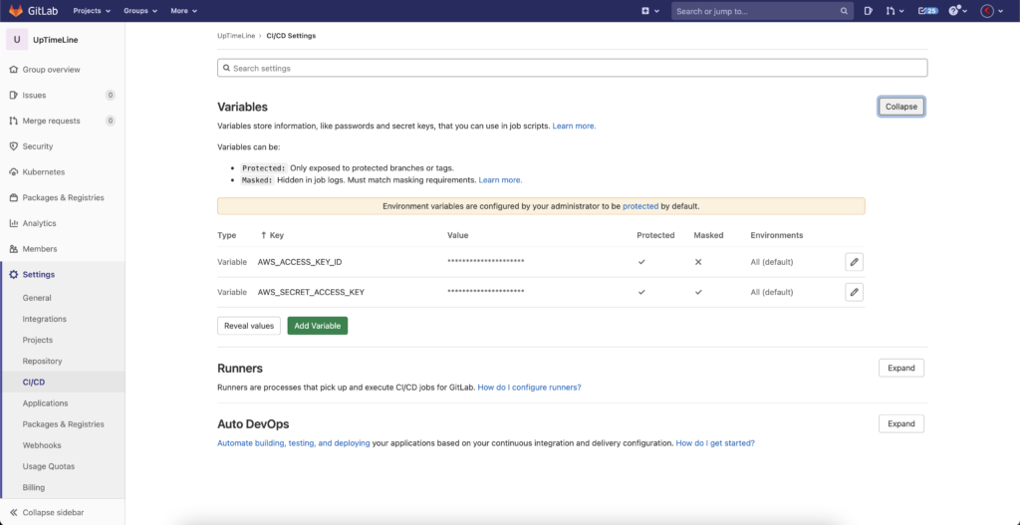This screenshot has width=1020, height=525.
Task: Click the UpTimeLine breadcrumb link
Action: point(236,36)
